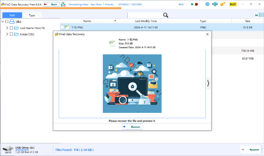Click the search input field
Image resolution: width=264 pixels, height=156 pixels.
pyautogui.click(x=145, y=15)
